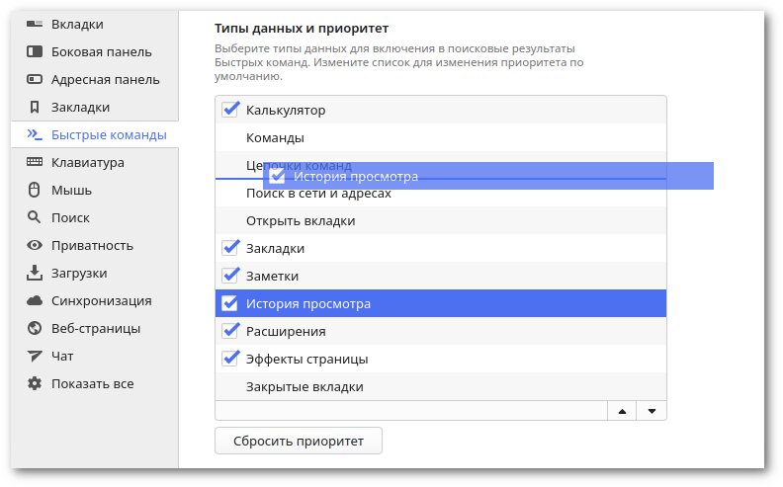Viewport: 783px width, 487px height.
Task: Click the Показать все gear icon
Action: click(35, 383)
